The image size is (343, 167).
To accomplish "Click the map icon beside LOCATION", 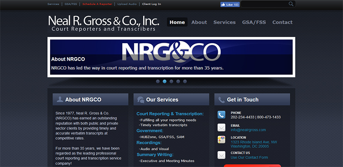I will [221, 140].
